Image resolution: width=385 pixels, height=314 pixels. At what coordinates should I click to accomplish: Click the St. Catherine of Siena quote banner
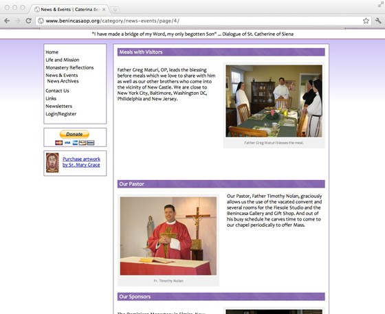192,34
